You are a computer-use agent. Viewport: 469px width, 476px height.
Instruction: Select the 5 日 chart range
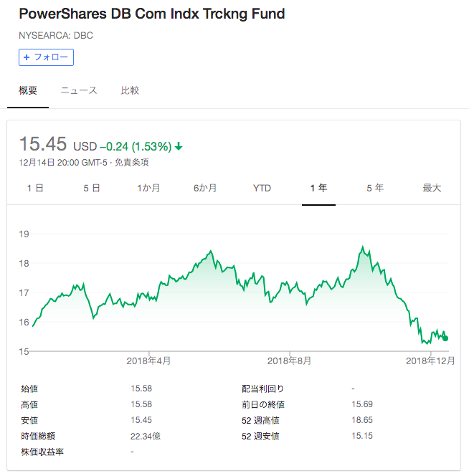point(92,189)
